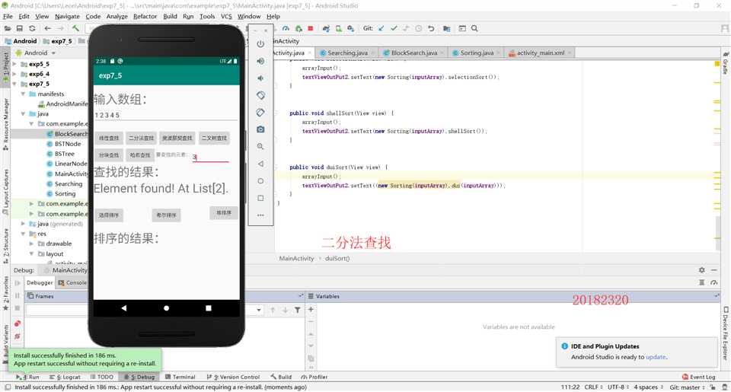Switch to the Sorting.java editor tab
Image resolution: width=731 pixels, height=392 pixels.
pyautogui.click(x=477, y=53)
